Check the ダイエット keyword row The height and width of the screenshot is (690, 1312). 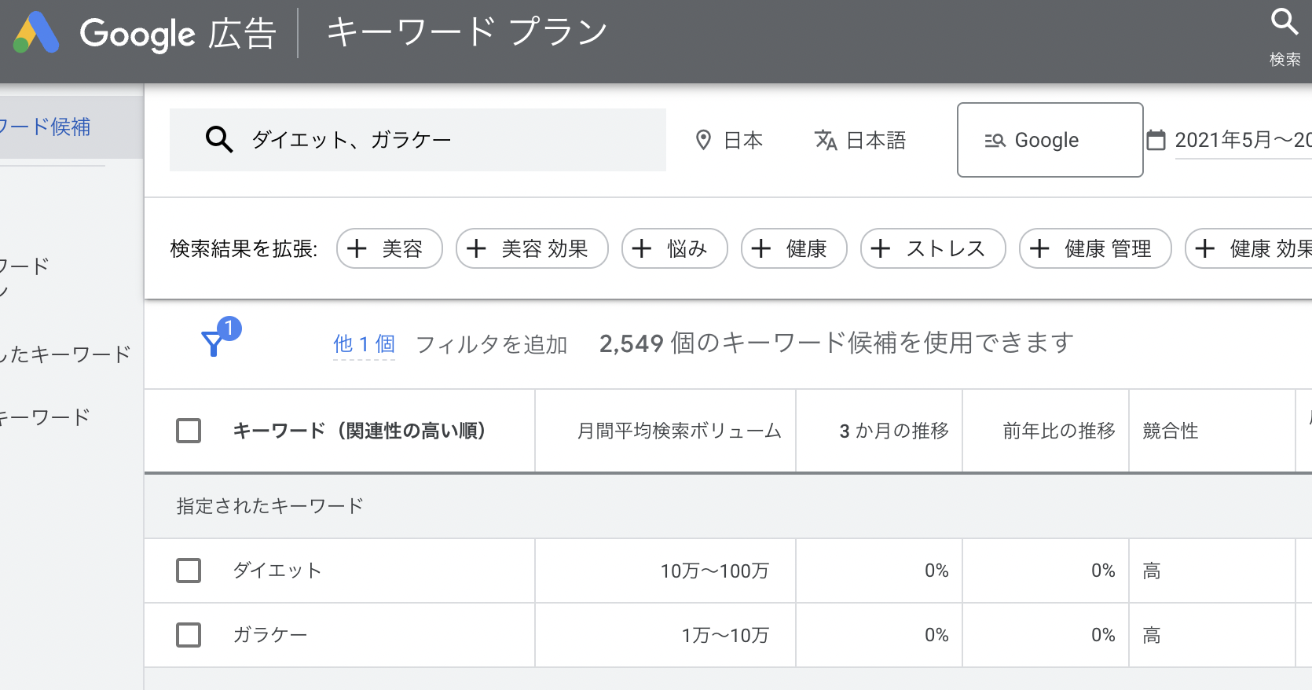click(x=189, y=571)
